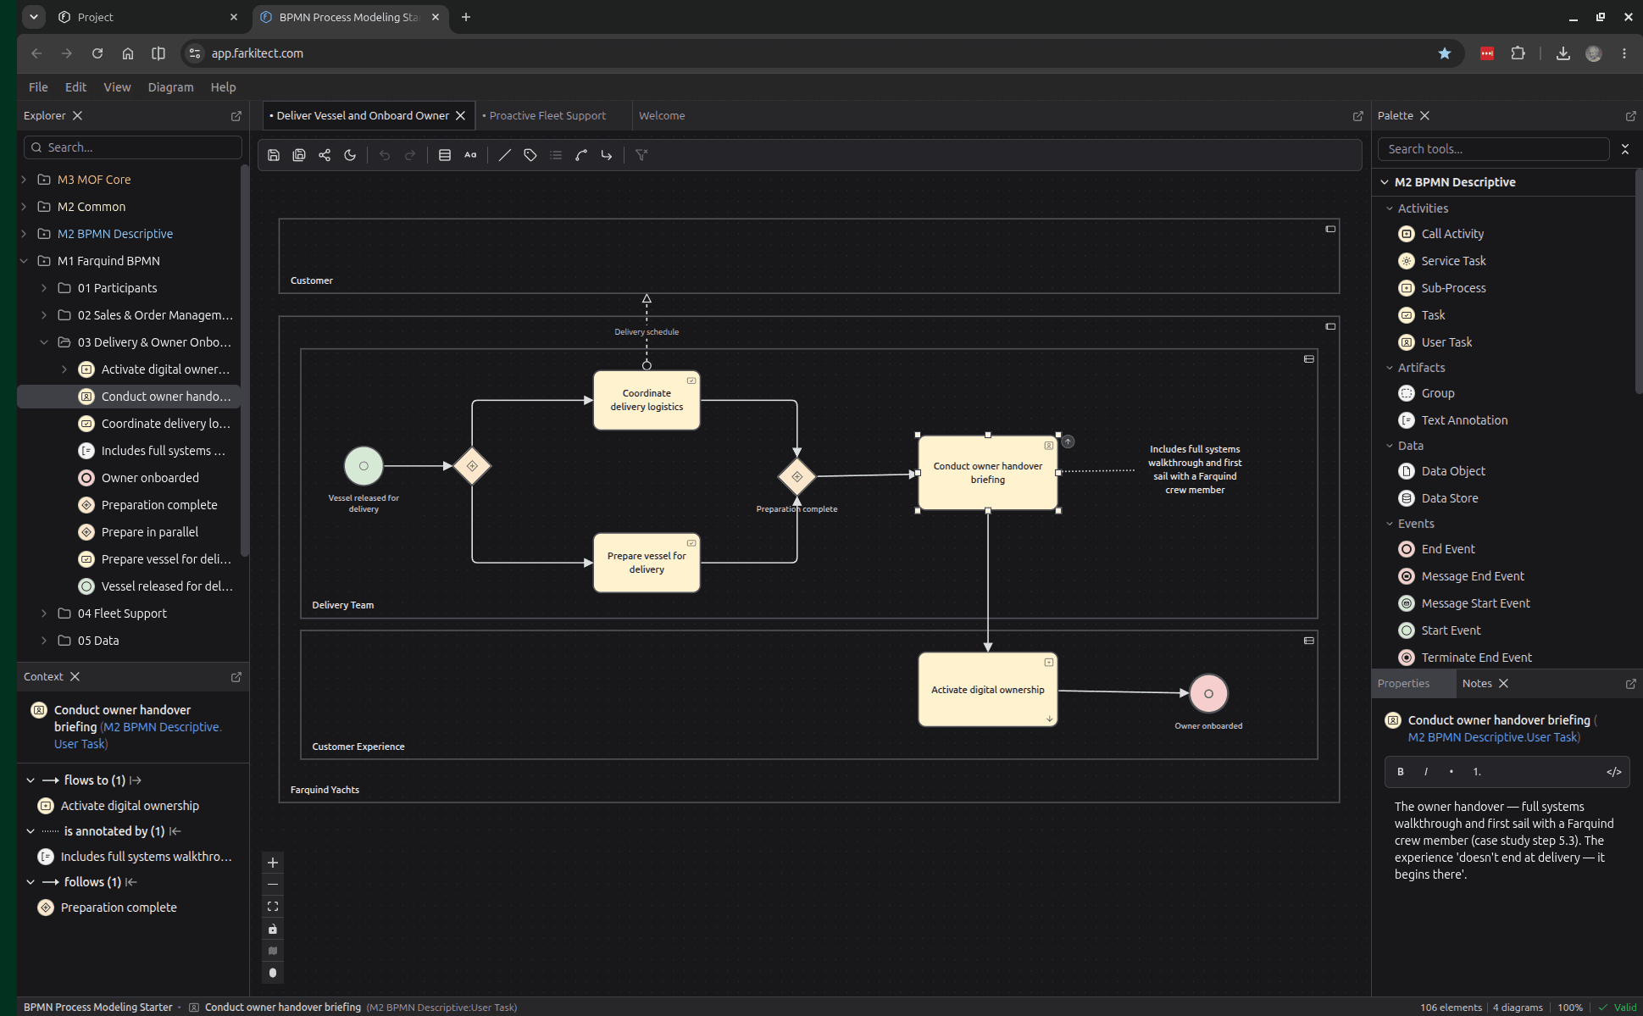Click the clear filter funnel icon
This screenshot has width=1643, height=1016.
641,155
